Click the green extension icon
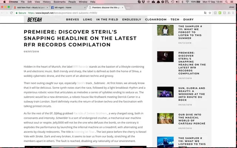This screenshot has height=148, width=237. (220, 13)
